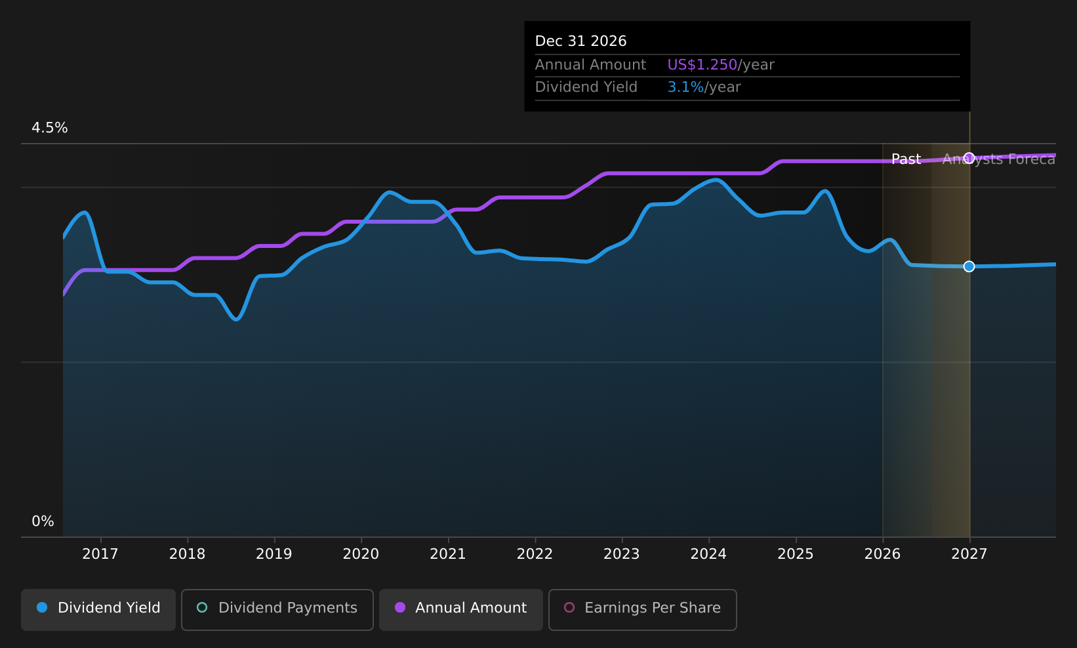Click the Past region label

906,159
